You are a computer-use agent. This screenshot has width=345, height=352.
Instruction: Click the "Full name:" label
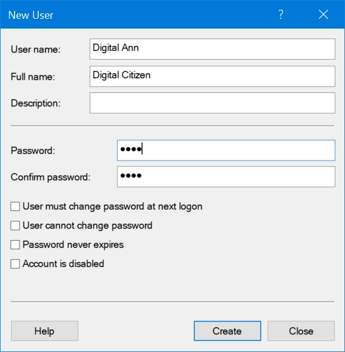click(33, 77)
